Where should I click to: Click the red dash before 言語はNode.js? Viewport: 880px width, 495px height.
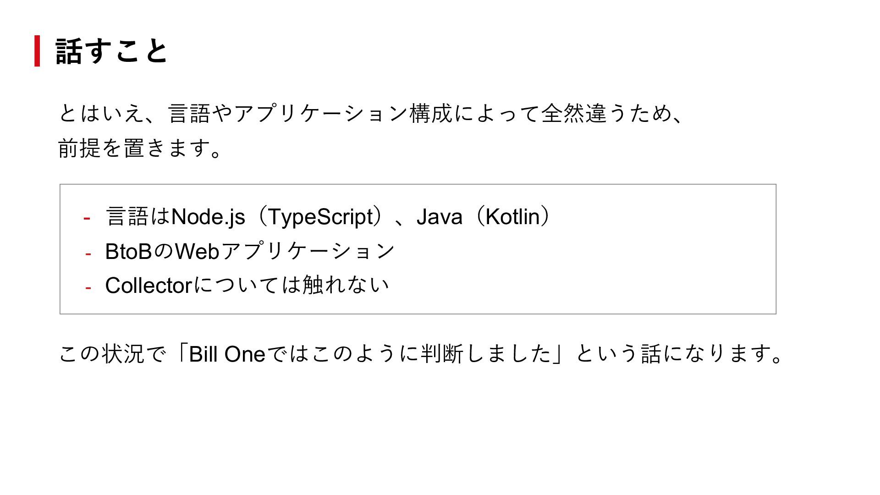click(87, 217)
